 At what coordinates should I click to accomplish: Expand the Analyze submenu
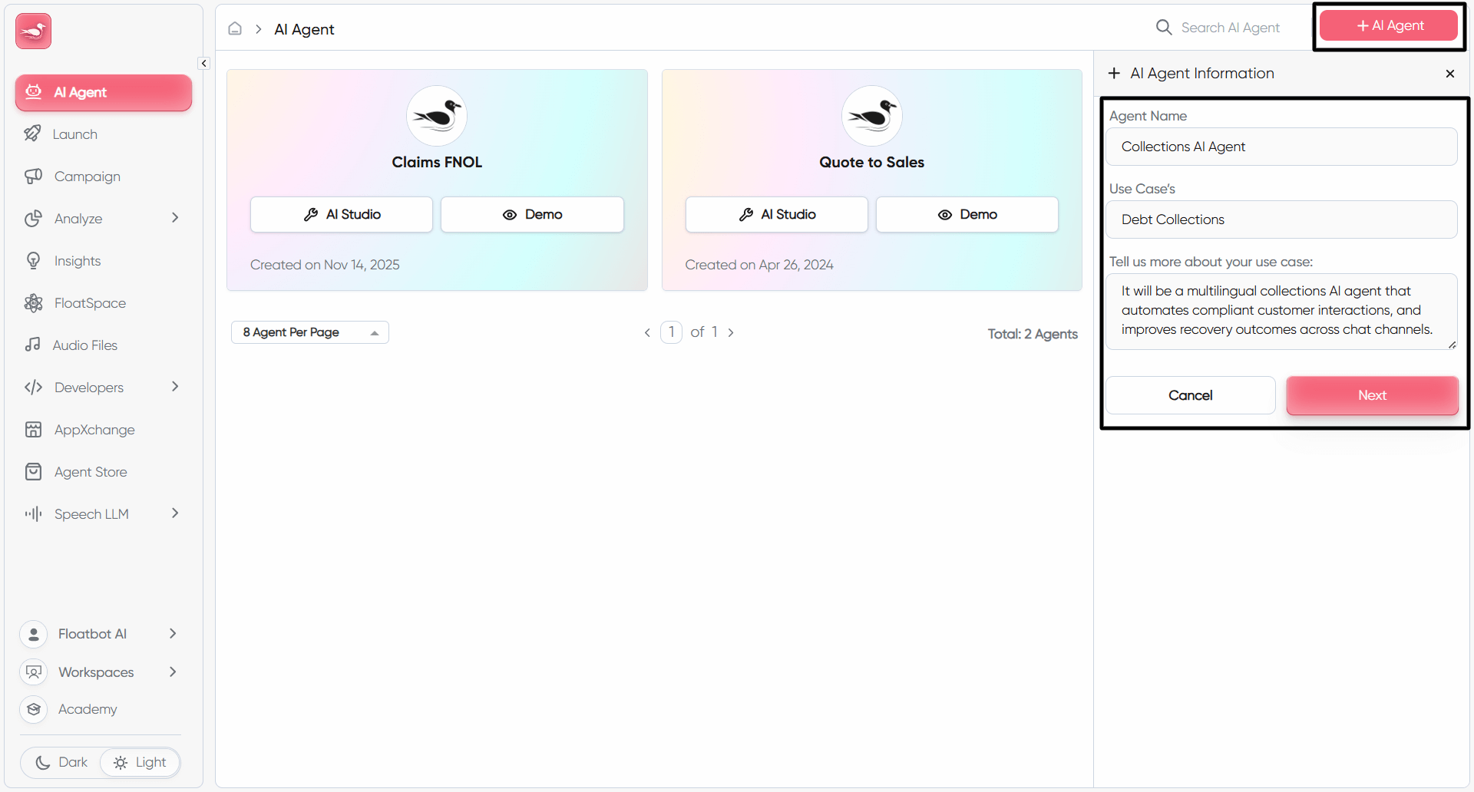click(175, 218)
